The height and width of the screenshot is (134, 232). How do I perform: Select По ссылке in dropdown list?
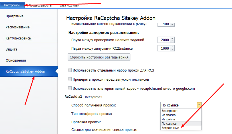tap(181, 123)
